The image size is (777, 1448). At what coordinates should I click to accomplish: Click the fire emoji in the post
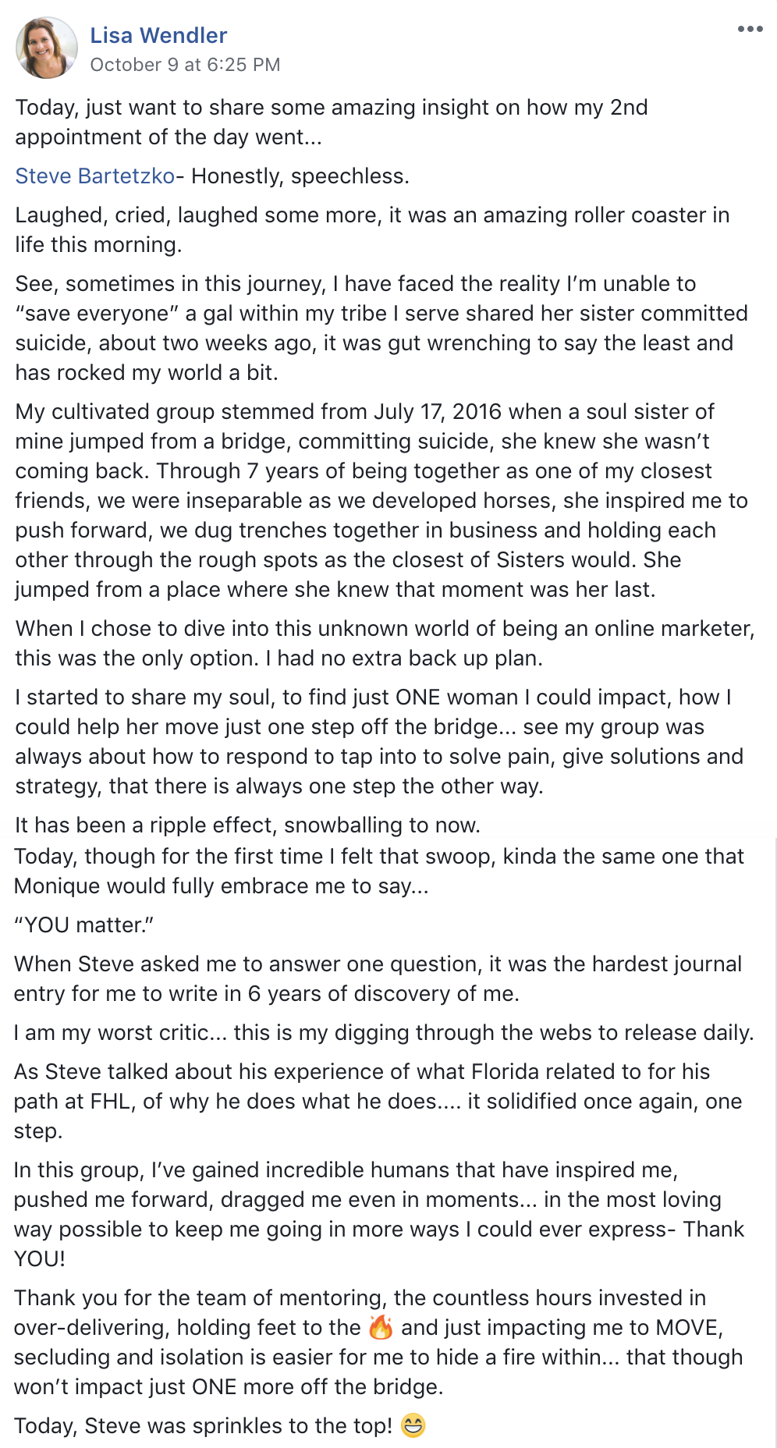381,1327
